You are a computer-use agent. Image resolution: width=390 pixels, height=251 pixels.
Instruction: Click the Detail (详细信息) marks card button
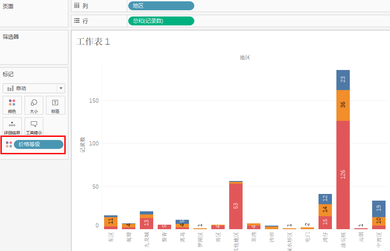point(12,127)
